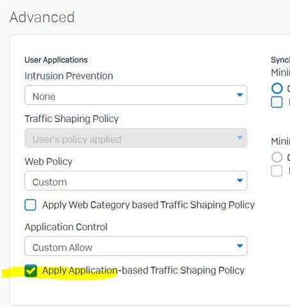
Task: Click the Intrusion Prevention dropdown arrow icon
Action: click(x=240, y=95)
